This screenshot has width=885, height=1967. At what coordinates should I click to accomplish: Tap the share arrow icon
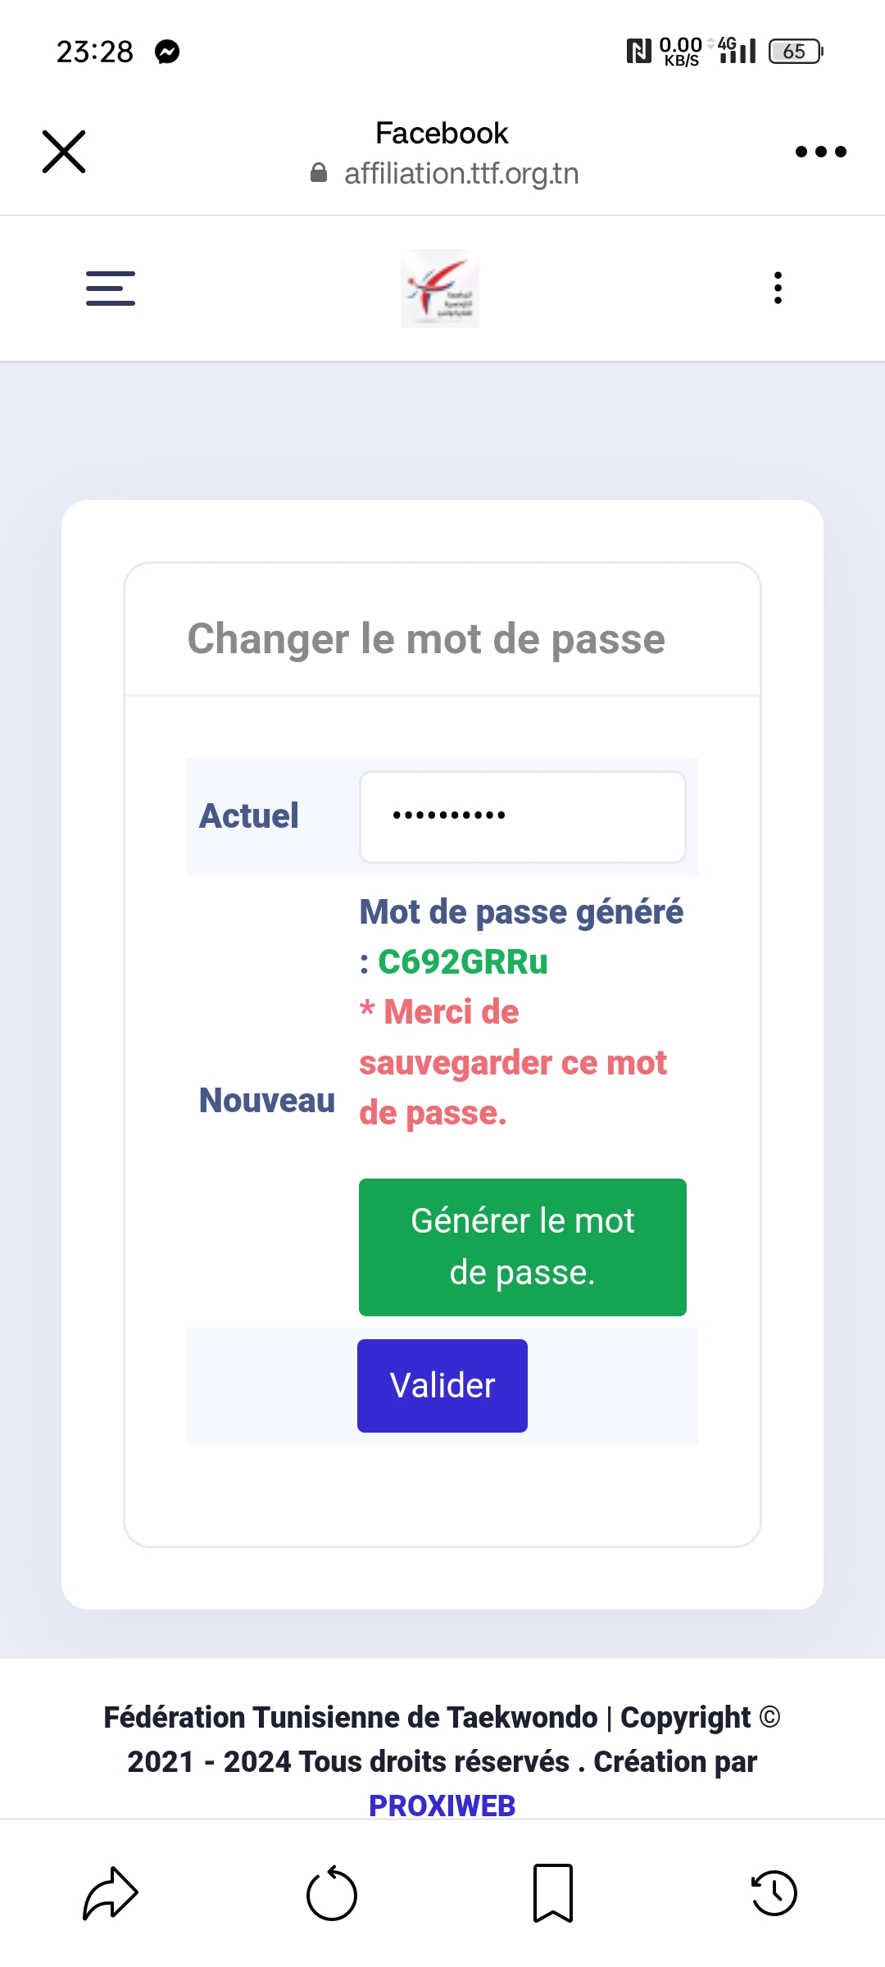(111, 1893)
